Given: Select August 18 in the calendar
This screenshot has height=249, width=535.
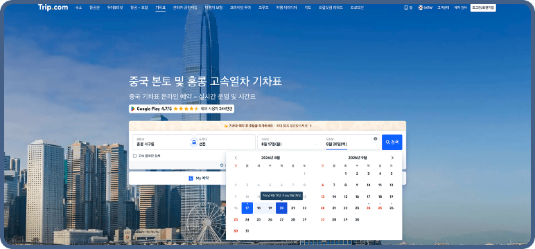Looking at the screenshot, I should click(258, 207).
